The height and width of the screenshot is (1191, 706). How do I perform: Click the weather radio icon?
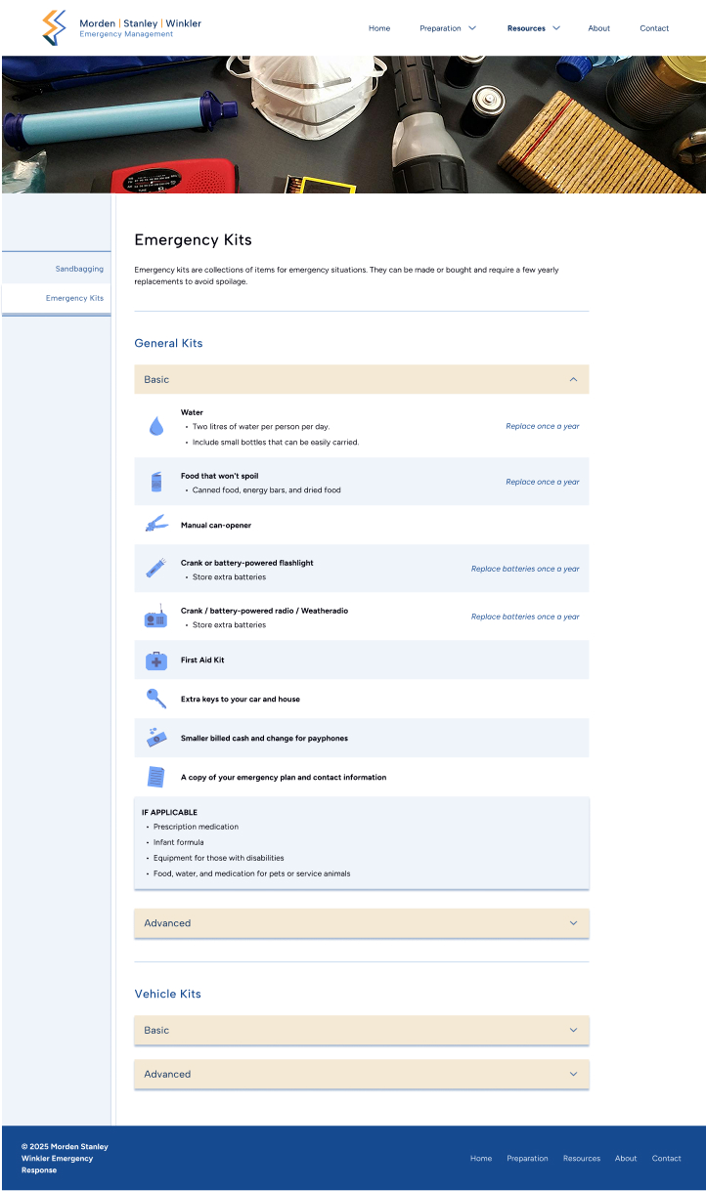(x=155, y=616)
